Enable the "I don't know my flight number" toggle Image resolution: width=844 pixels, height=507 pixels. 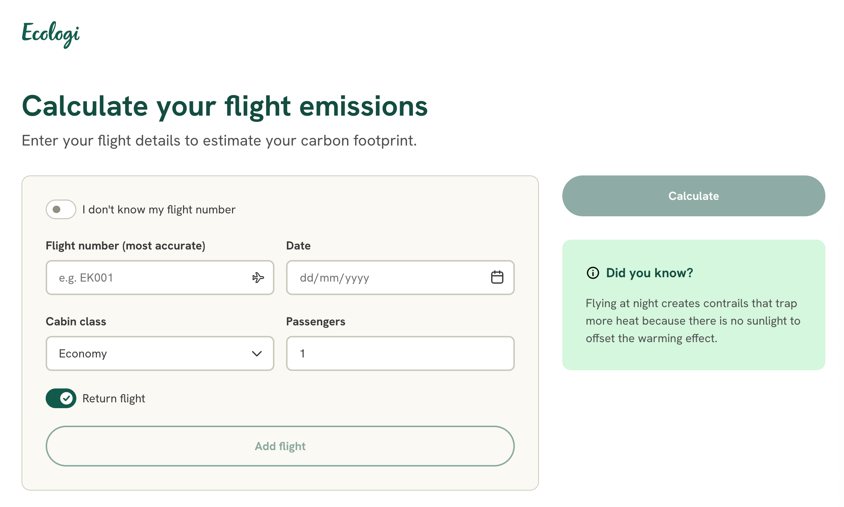click(61, 209)
